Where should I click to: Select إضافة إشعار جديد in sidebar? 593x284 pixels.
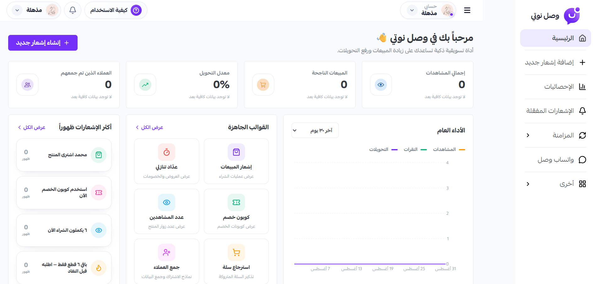tap(555, 62)
